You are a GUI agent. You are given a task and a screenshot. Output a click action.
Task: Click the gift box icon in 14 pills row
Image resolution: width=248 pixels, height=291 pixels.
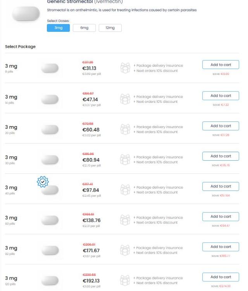126,99
